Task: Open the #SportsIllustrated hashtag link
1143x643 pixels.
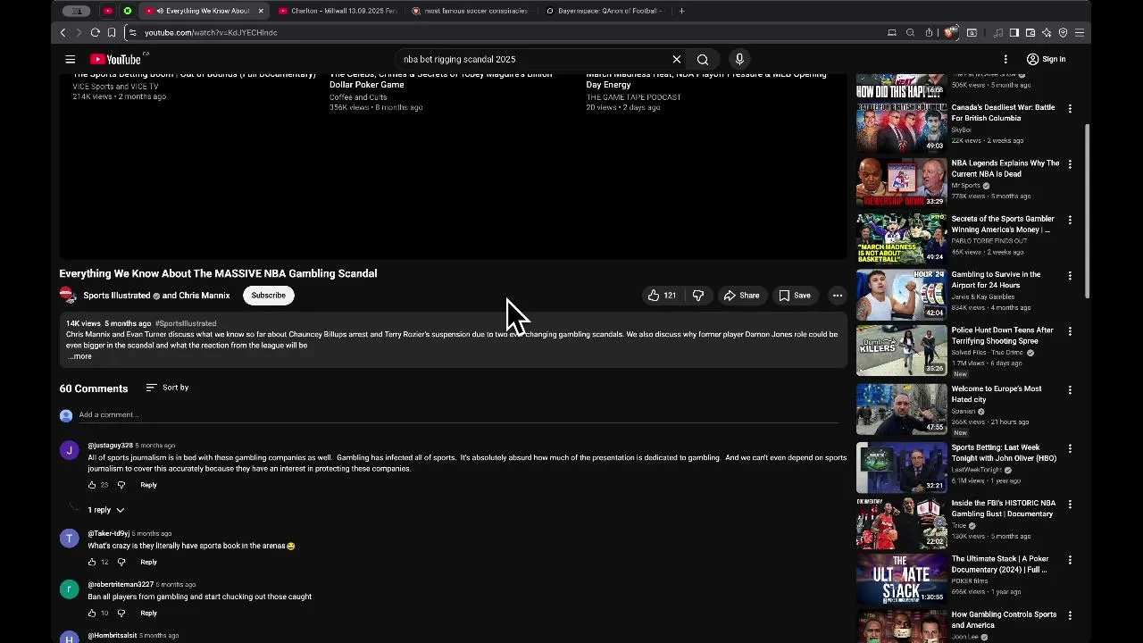Action: point(186,323)
